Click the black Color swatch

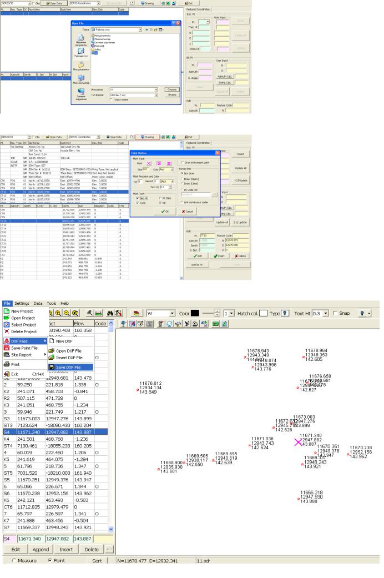point(195,313)
